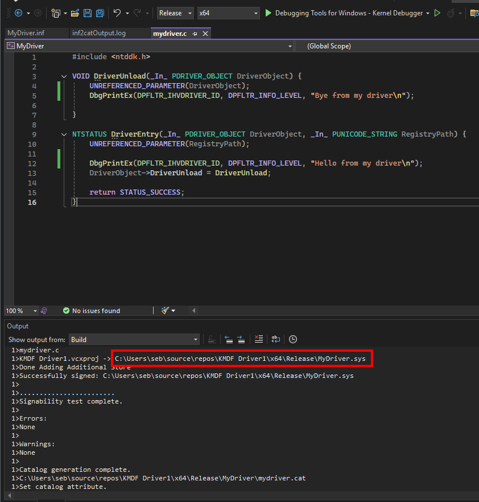This screenshot has width=479, height=502.
Task: Click the Save All icon
Action: coord(100,13)
